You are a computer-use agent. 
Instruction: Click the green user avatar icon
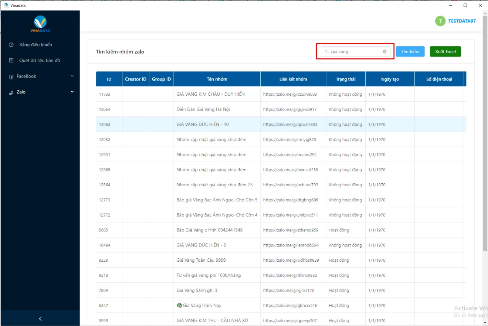tap(440, 21)
